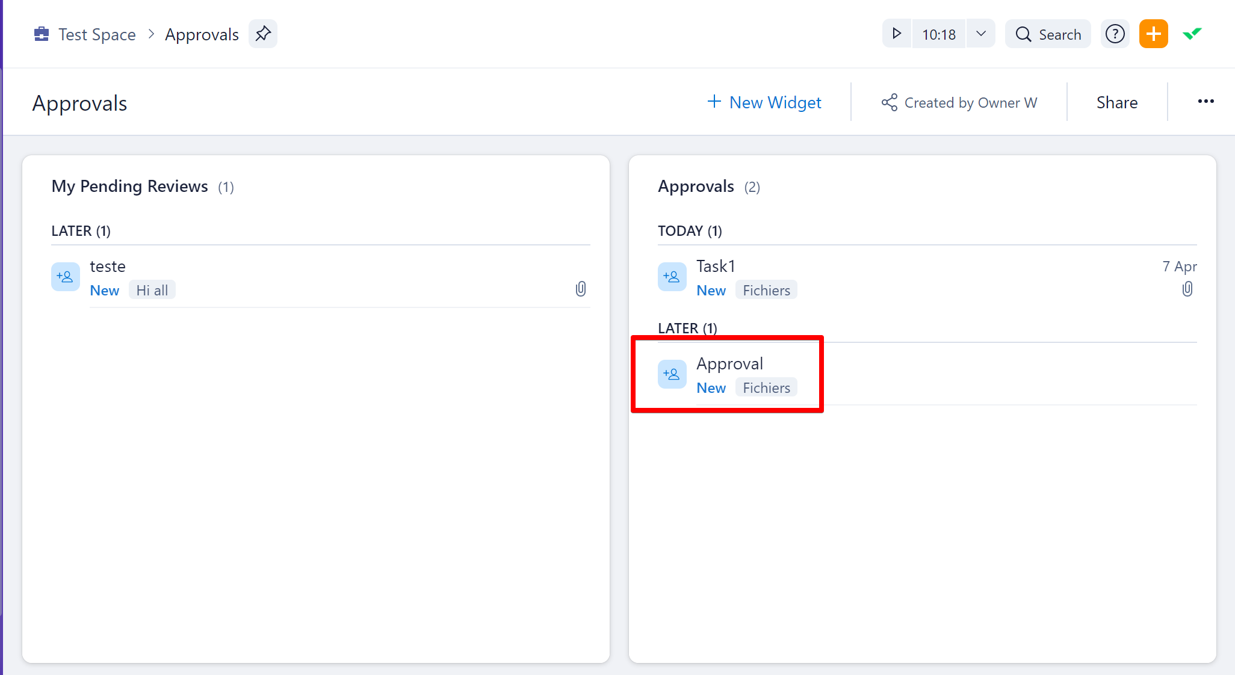Open the three-dot more options menu

1206,101
